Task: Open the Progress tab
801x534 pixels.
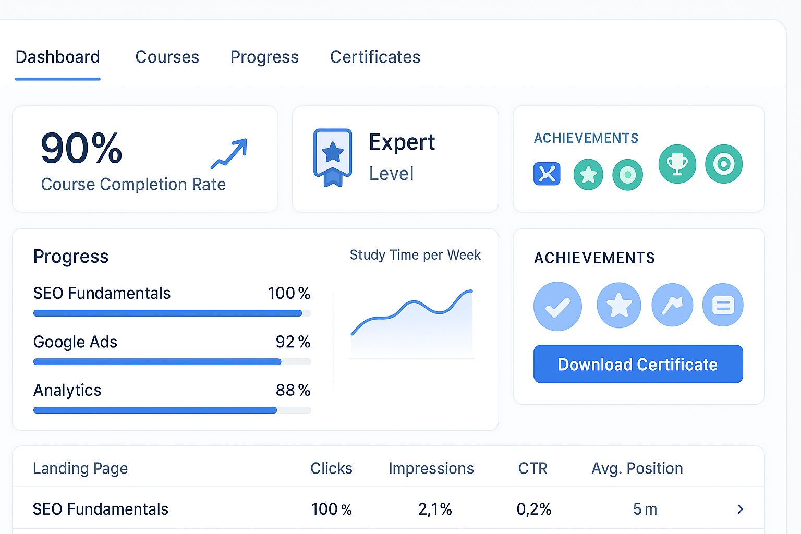Action: point(264,57)
